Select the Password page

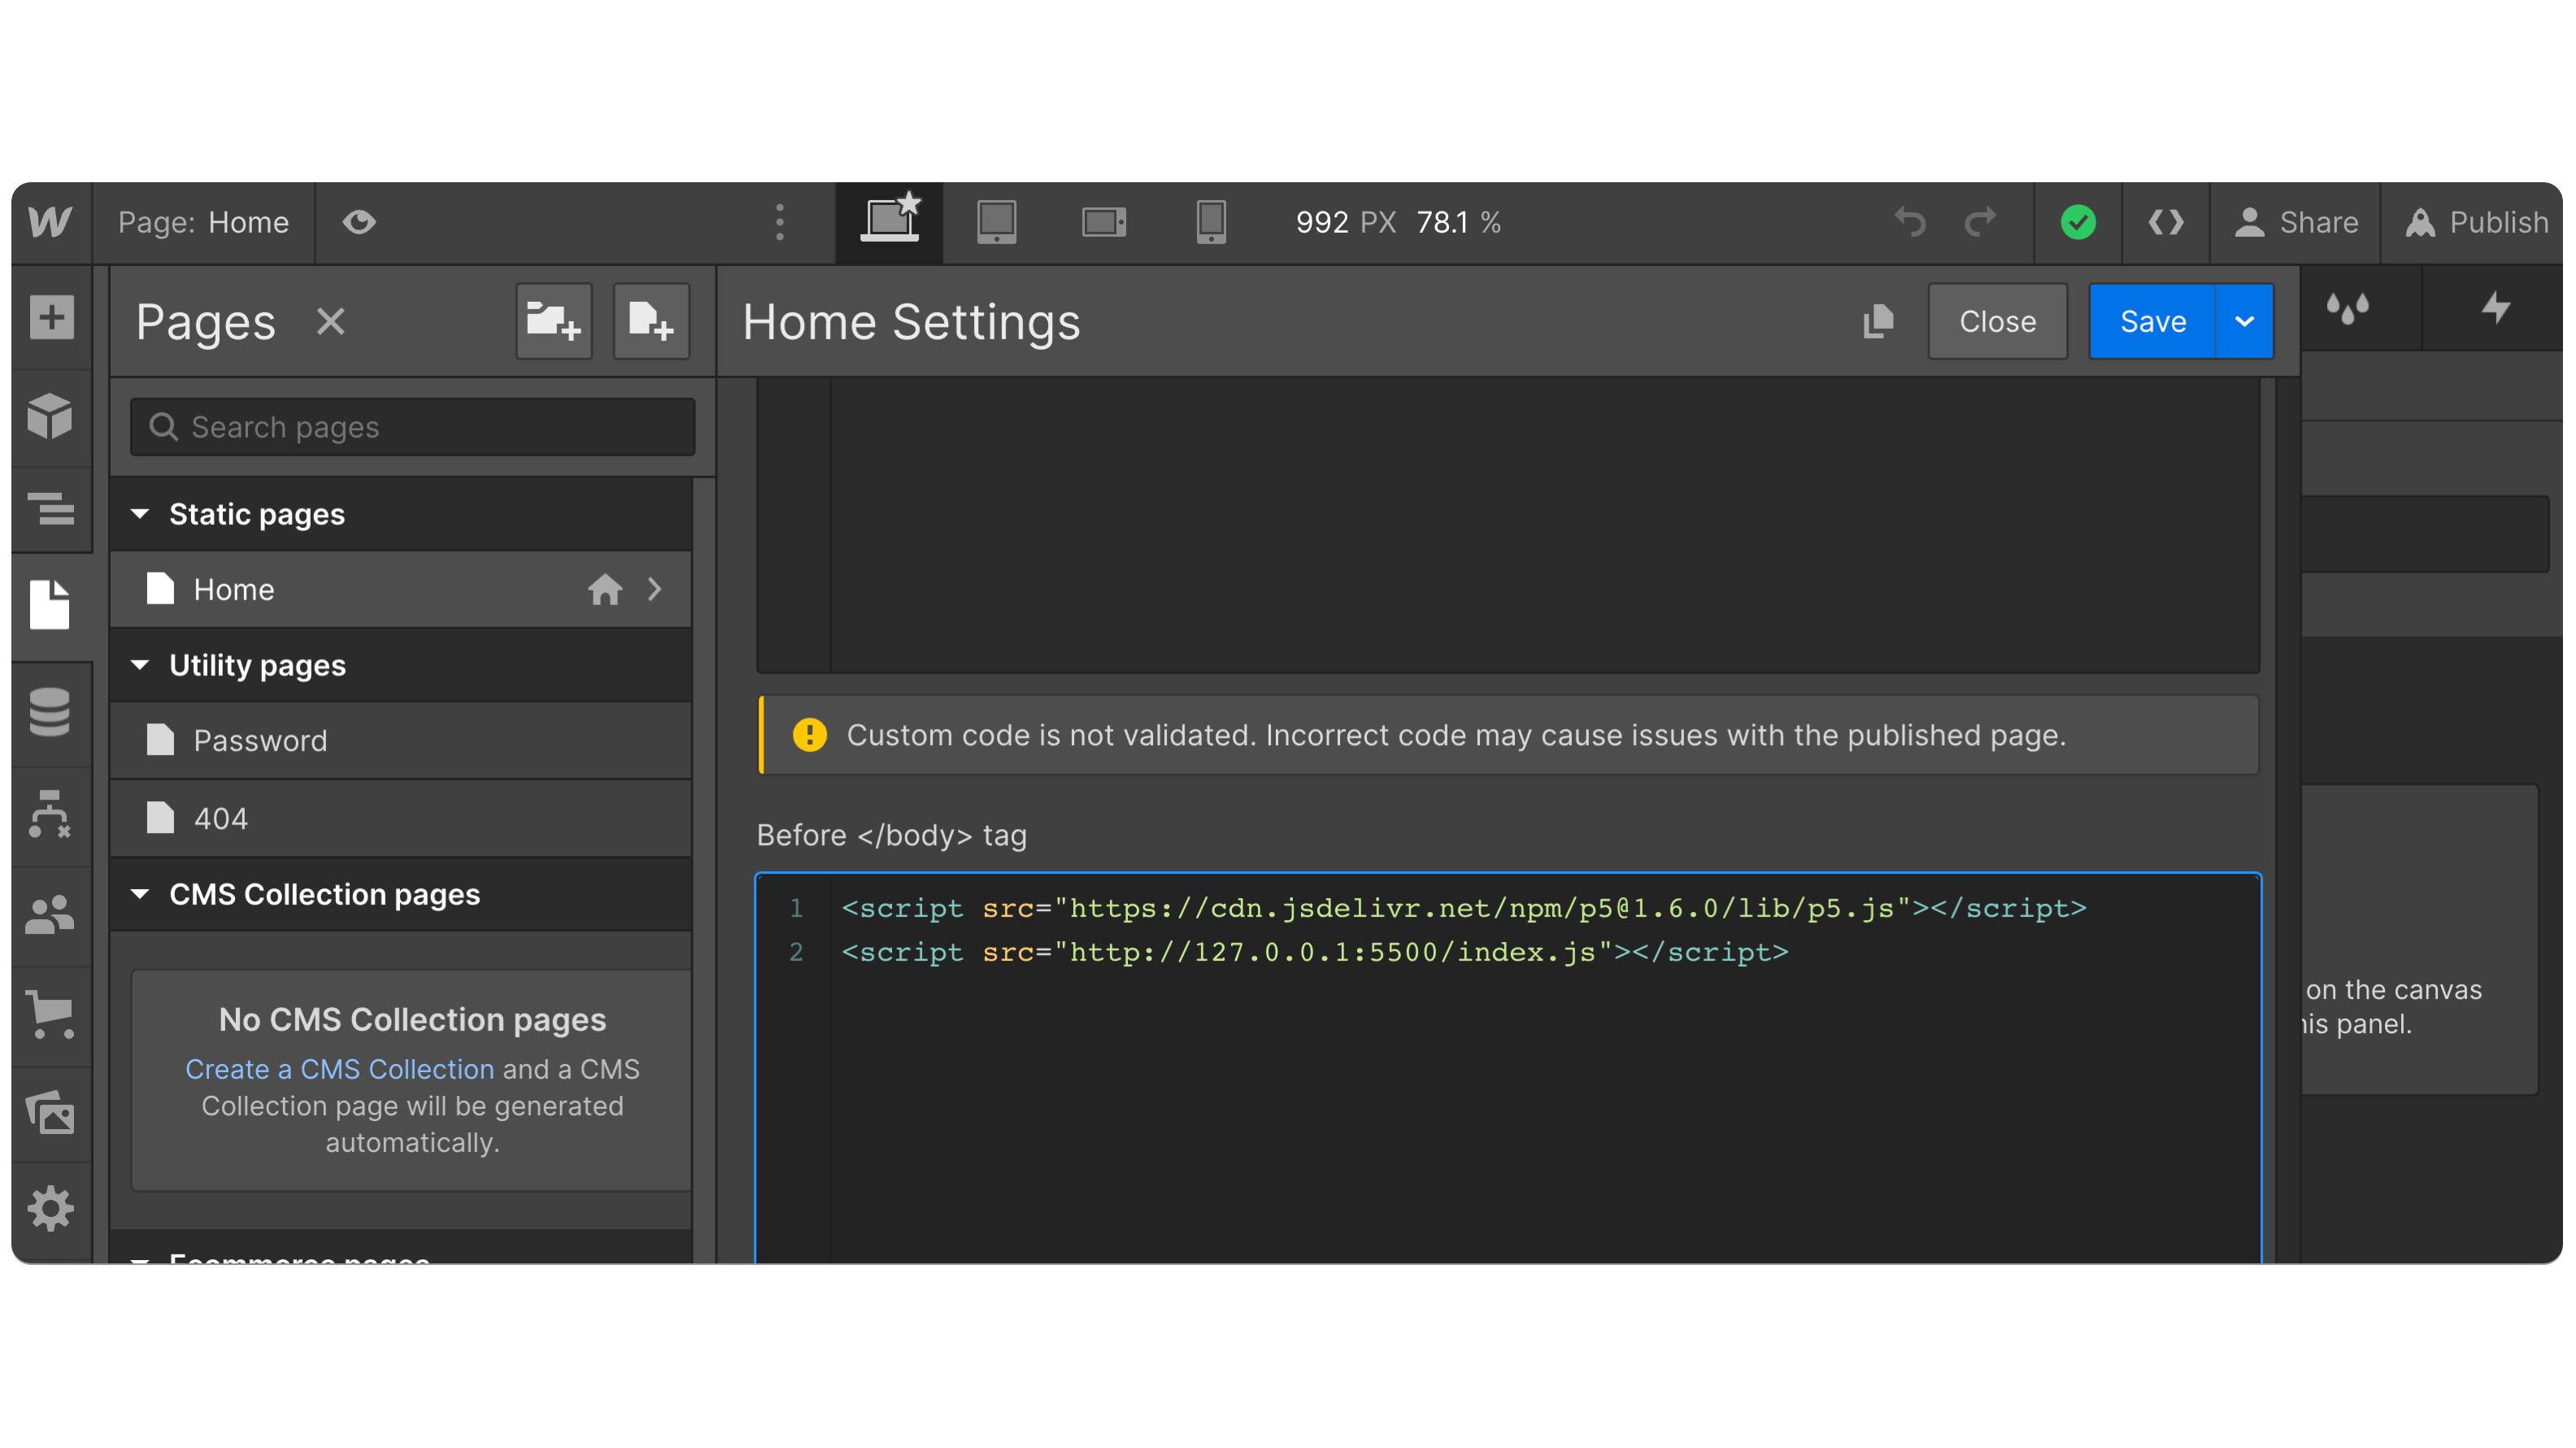click(400, 740)
